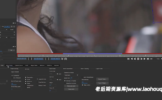Click the button right of the layer out-point button
Image resolution: width=162 pixels, height=100 pixels.
(14, 27)
